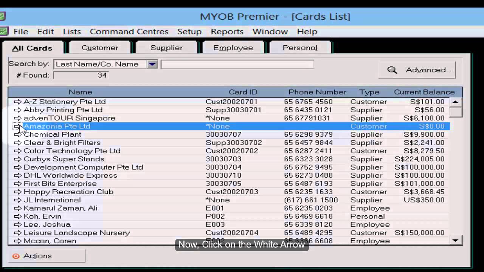Screen dimensions: 484x272
Task: Open the Window menu
Action: (270, 32)
